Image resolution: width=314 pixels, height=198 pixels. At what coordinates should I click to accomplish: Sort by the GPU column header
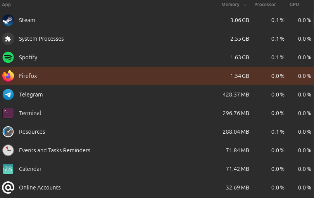point(294,5)
